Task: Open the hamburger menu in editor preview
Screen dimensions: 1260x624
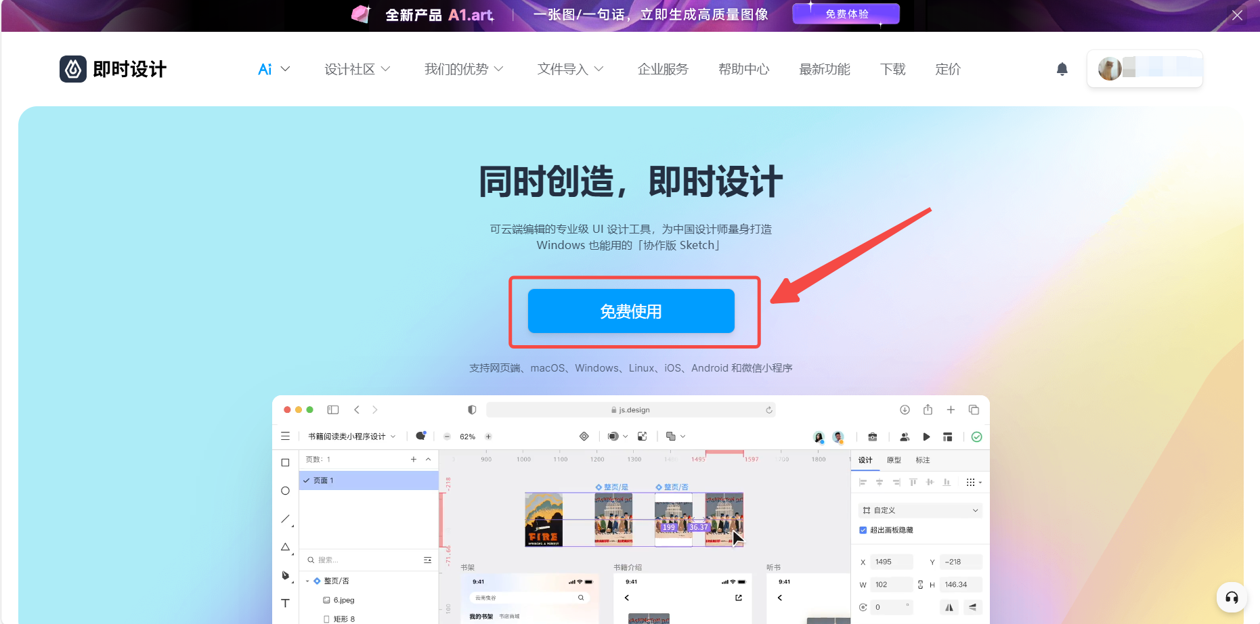Action: pos(285,437)
